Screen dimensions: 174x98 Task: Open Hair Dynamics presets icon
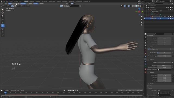[x=171, y=49]
